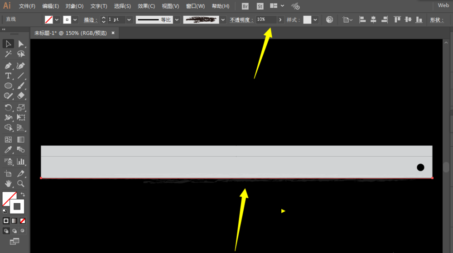
Task: Select the Ellipse tool
Action: coord(8,86)
